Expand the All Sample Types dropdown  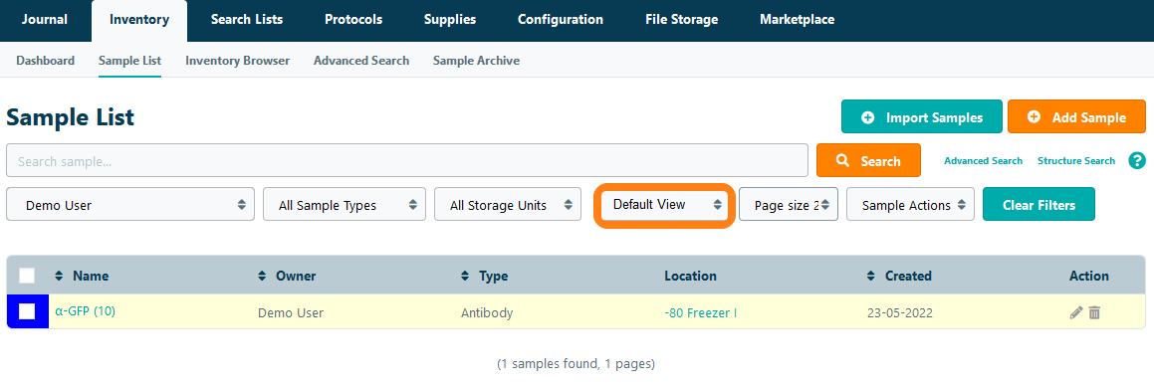click(344, 204)
